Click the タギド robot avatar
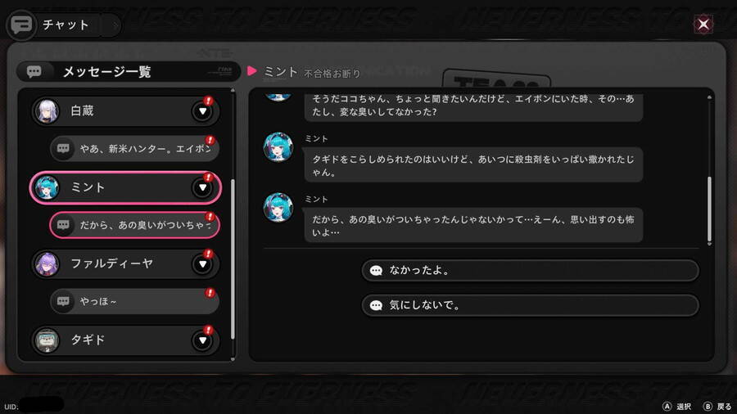This screenshot has width=737, height=414. (47, 340)
